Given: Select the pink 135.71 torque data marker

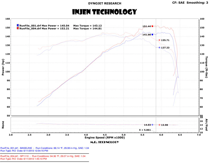Looking at the screenshot, I should (x=160, y=40).
